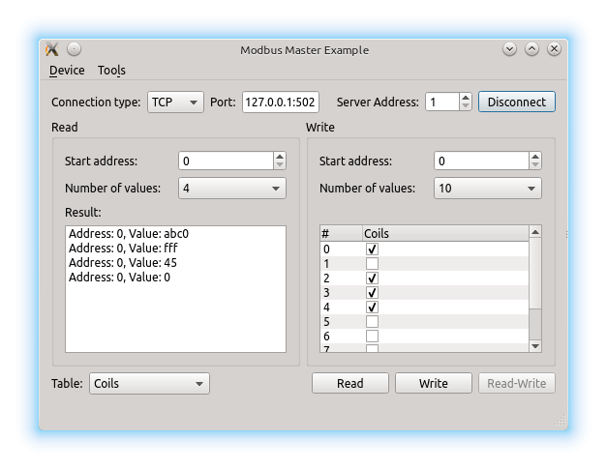The height and width of the screenshot is (469, 607).
Task: Click the Write button
Action: 433,384
